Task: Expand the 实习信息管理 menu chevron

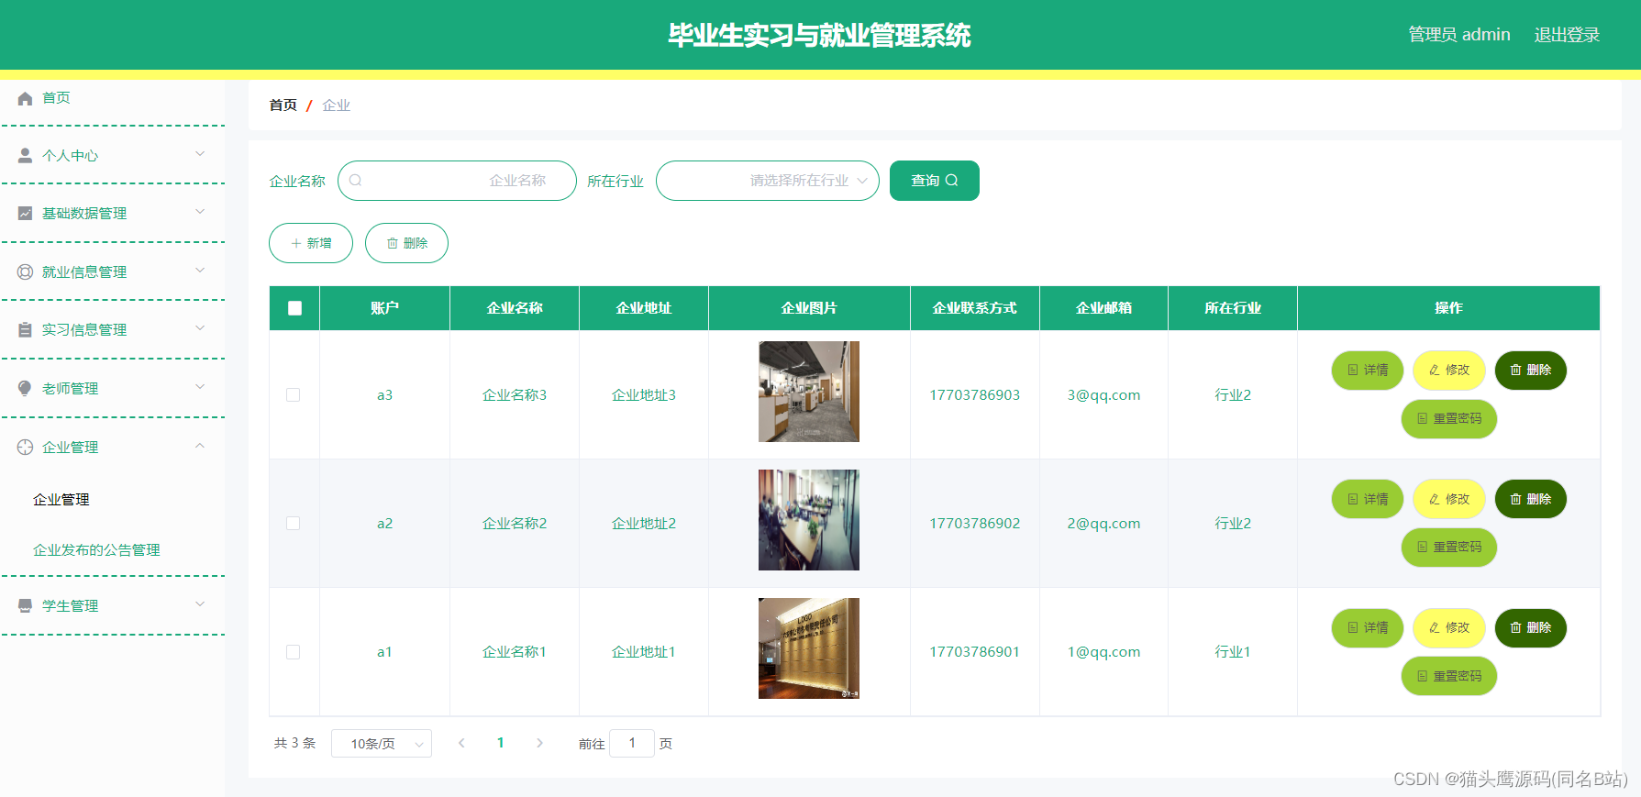Action: pos(200,328)
